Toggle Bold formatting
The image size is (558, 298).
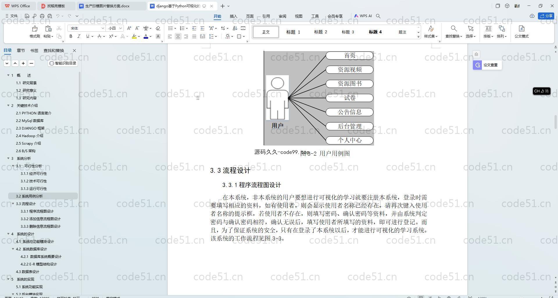71,36
